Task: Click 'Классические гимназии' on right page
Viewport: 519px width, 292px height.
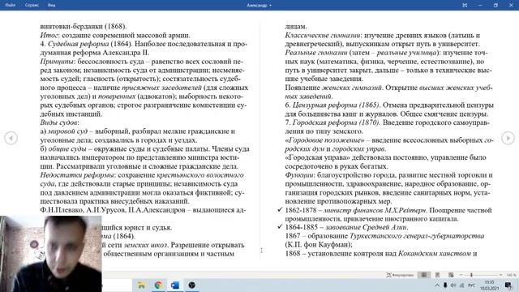Action: coord(323,35)
